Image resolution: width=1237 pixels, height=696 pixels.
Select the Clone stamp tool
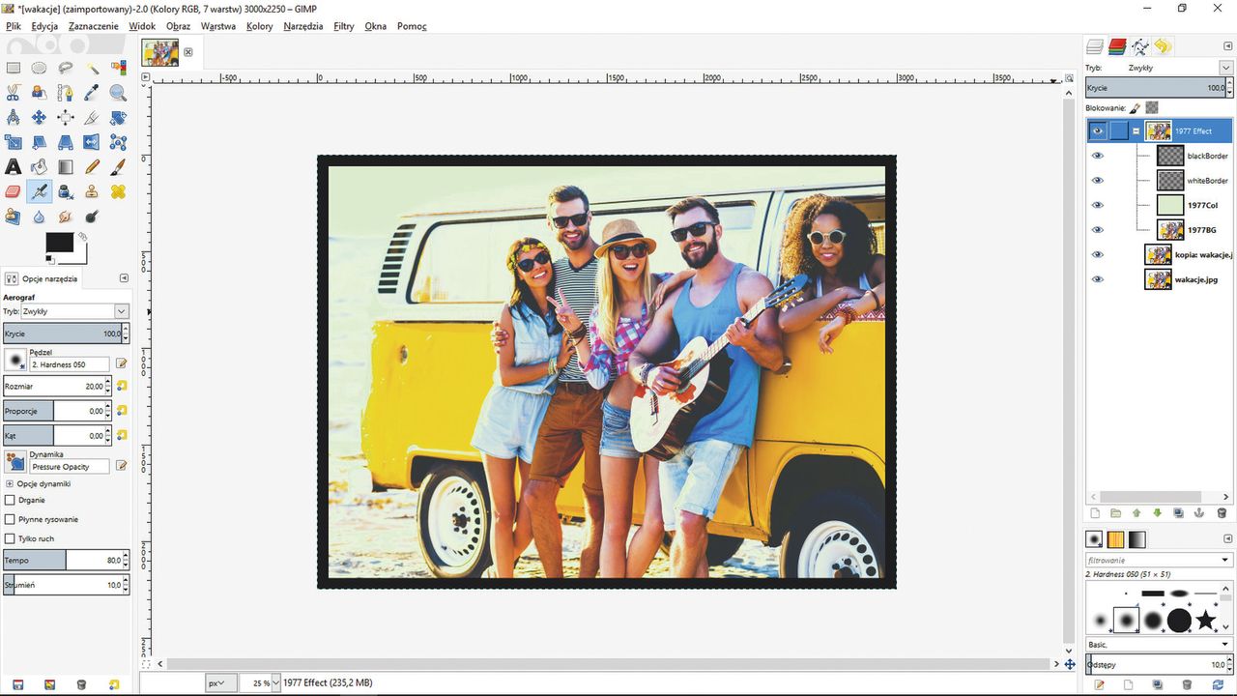coord(92,191)
